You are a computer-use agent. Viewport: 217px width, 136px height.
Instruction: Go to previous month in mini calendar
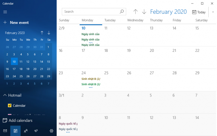point(42,33)
